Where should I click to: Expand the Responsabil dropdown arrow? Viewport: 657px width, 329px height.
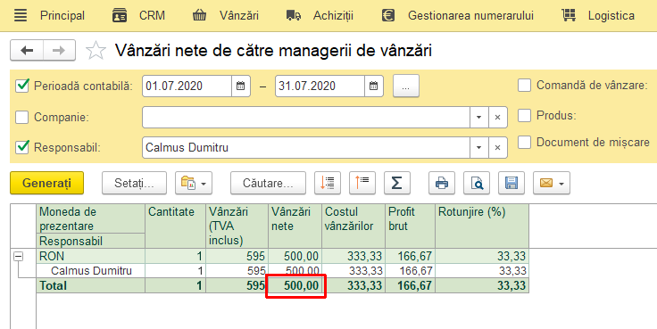(479, 148)
